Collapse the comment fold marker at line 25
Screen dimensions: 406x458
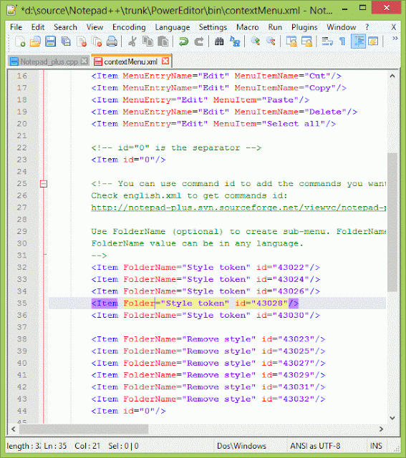click(x=44, y=184)
